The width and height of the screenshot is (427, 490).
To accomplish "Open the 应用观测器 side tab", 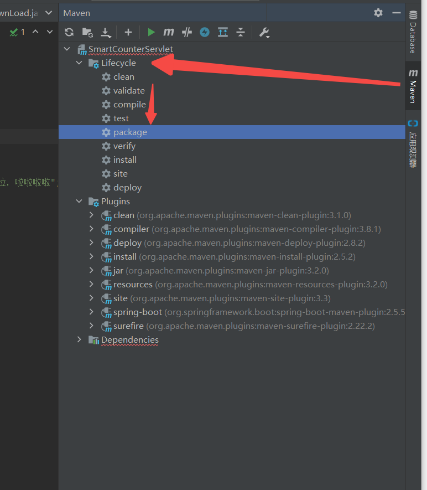I will click(x=413, y=144).
